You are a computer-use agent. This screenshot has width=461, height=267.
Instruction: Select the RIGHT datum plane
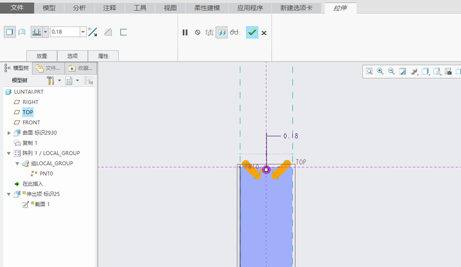click(x=31, y=102)
